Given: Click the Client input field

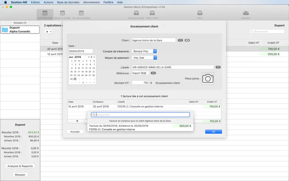Looking at the screenshot, I should (154, 40).
